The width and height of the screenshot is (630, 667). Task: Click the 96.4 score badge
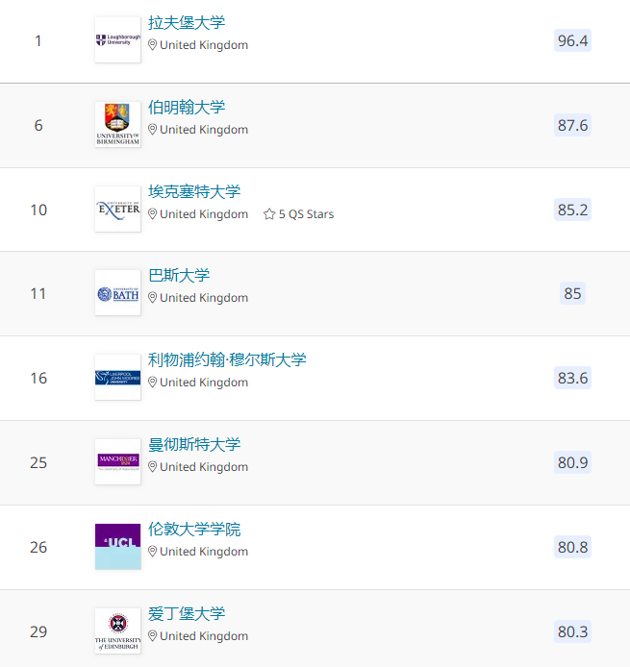[572, 40]
